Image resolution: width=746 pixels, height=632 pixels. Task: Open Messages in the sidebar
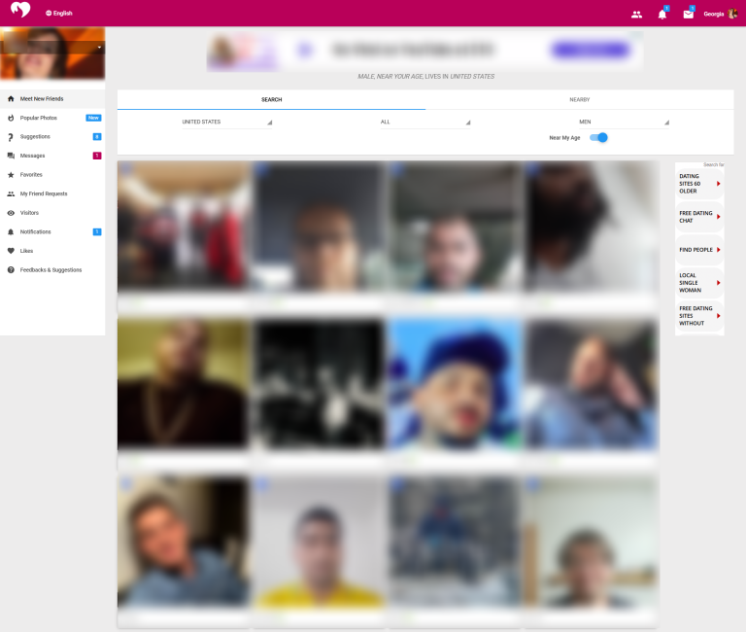pos(33,156)
